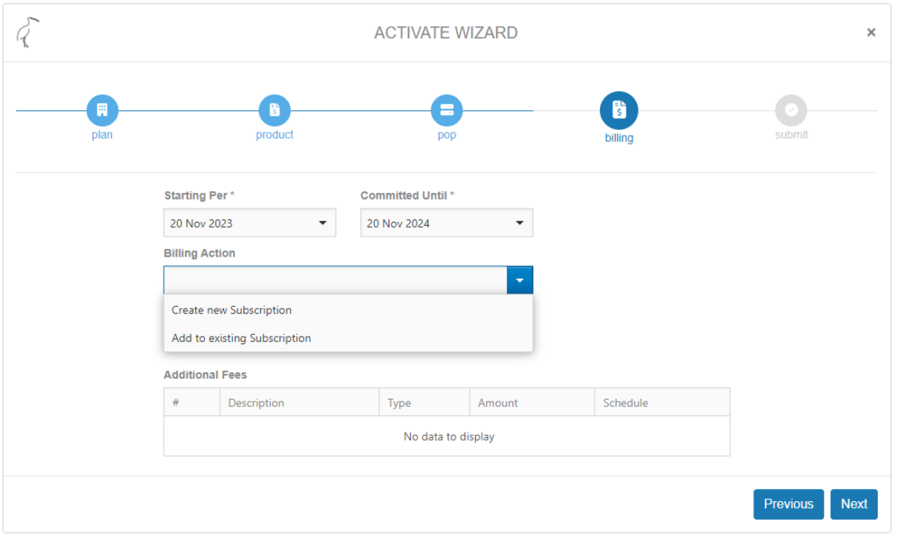897x538 pixels.
Task: Click the submit step checkmark icon
Action: coord(791,110)
